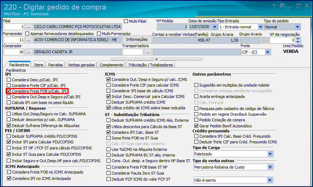This screenshot has height=187, width=313.
Task: Switch to the Itens tab
Action: 38,65
